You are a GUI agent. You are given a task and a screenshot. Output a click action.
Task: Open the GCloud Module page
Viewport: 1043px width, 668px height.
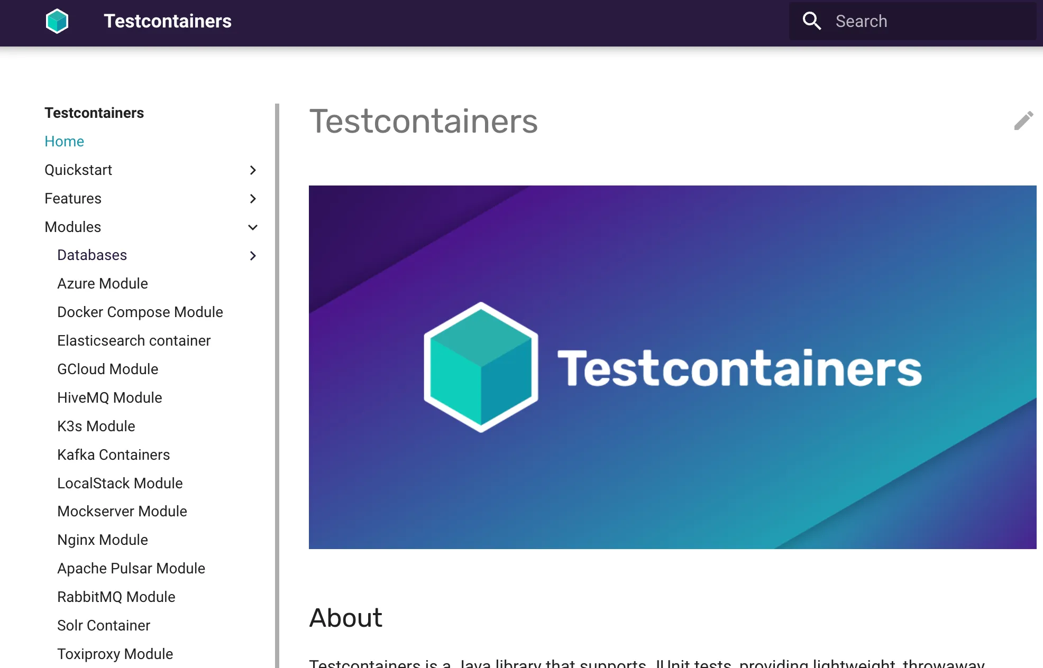107,369
